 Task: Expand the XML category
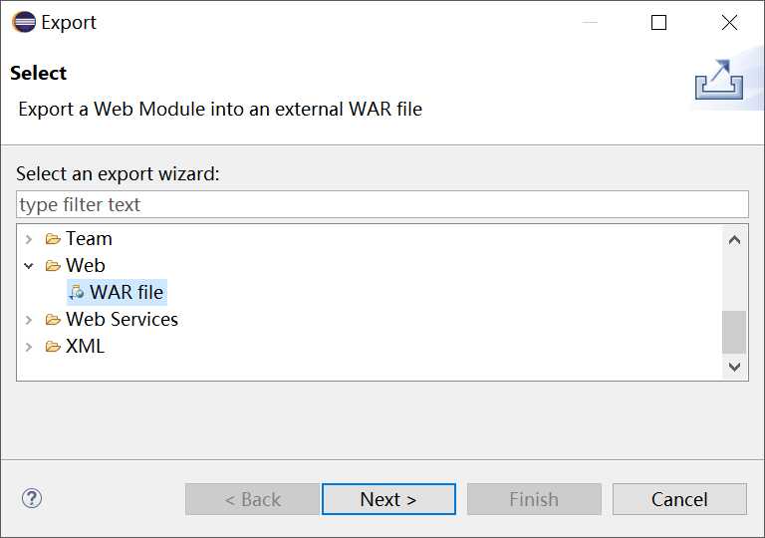tap(29, 347)
